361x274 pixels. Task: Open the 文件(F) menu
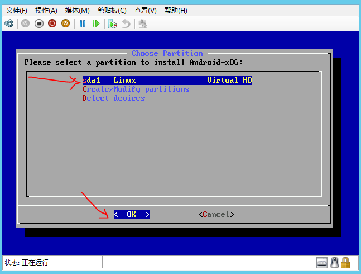click(17, 11)
